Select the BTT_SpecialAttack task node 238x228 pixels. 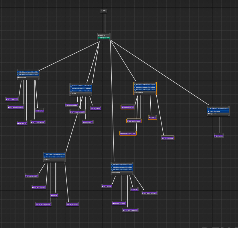150,193
